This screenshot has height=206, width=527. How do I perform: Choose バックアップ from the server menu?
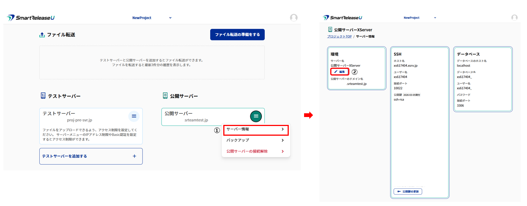tap(238, 140)
